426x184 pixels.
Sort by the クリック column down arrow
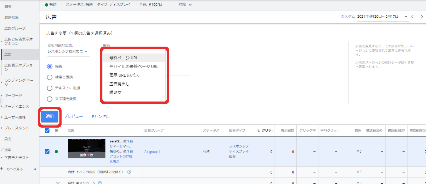coord(259,130)
